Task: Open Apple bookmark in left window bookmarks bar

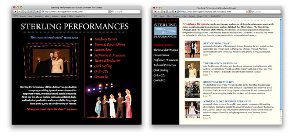Action: pyautogui.click(x=23, y=16)
